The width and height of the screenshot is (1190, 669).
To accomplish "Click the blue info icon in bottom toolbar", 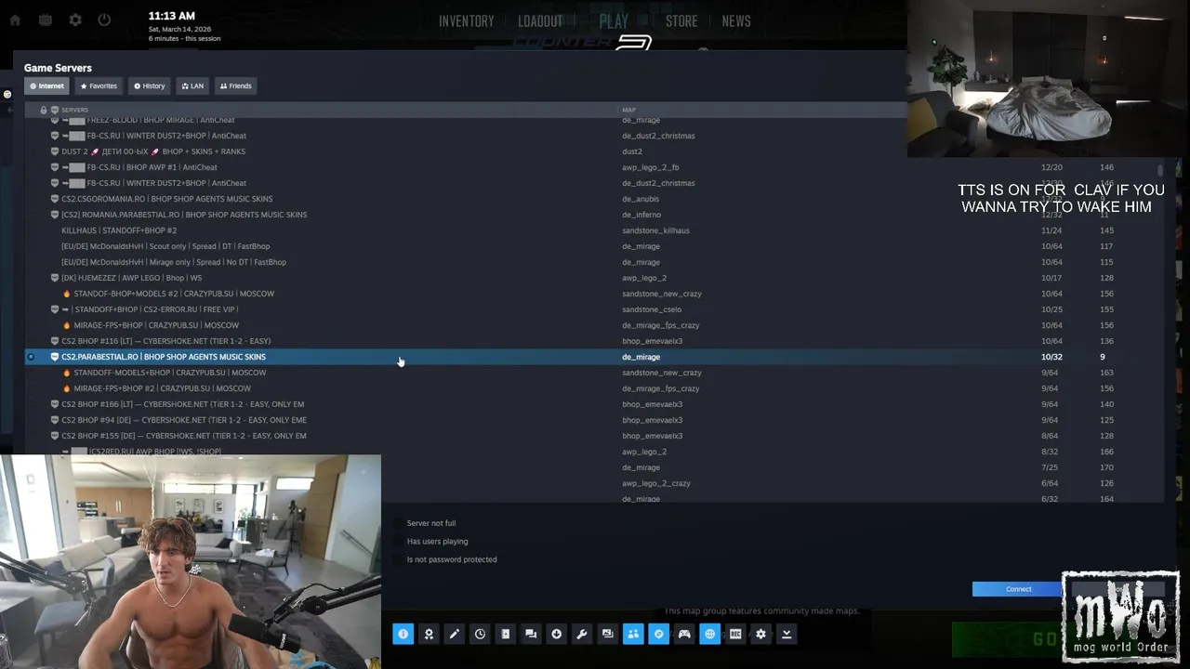I will 403,634.
